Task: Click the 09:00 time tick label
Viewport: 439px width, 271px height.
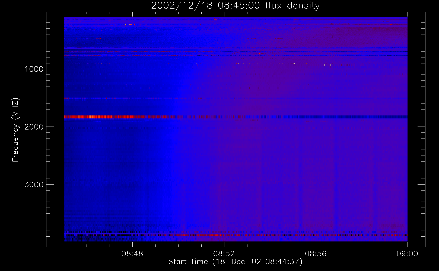Action: coord(407,254)
